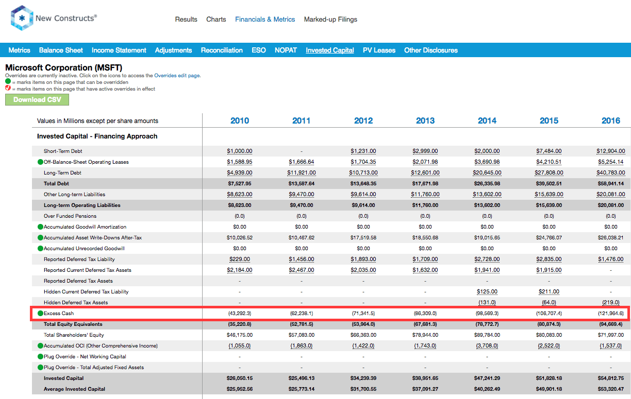Click Hidden Deferred Tax Assets 2016 value (219.0)
This screenshot has width=631, height=399.
[611, 303]
